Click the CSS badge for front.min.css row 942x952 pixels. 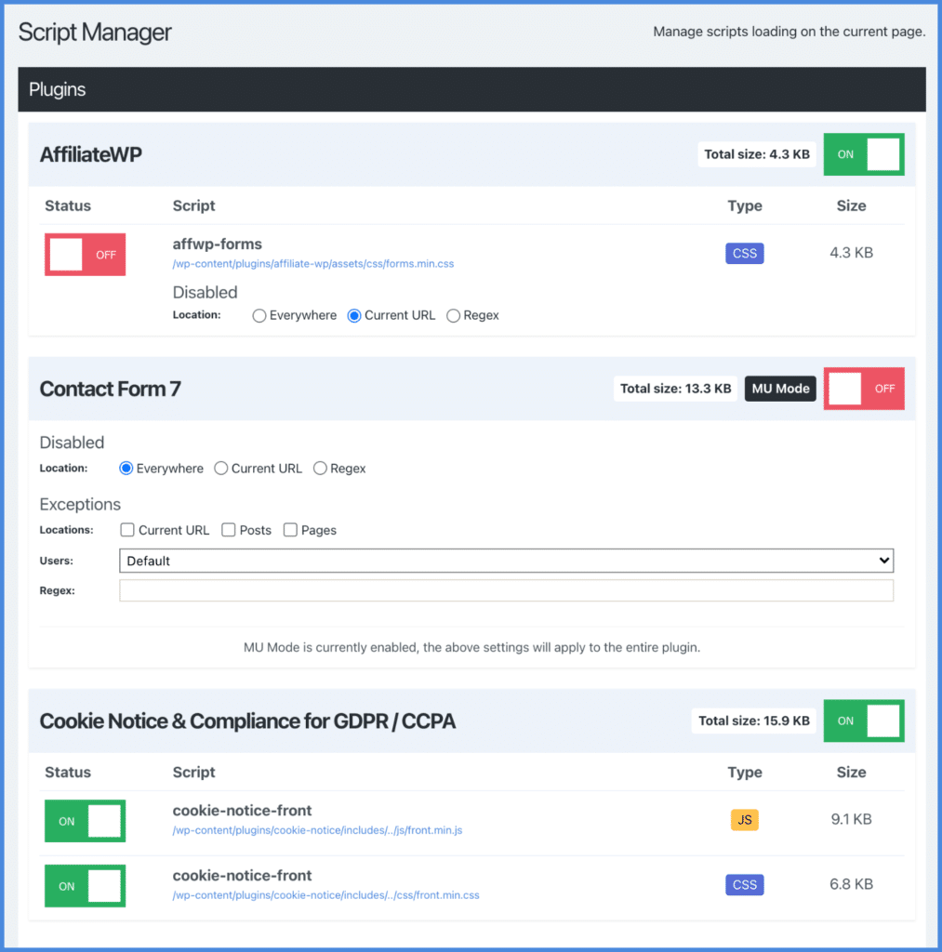tap(745, 885)
